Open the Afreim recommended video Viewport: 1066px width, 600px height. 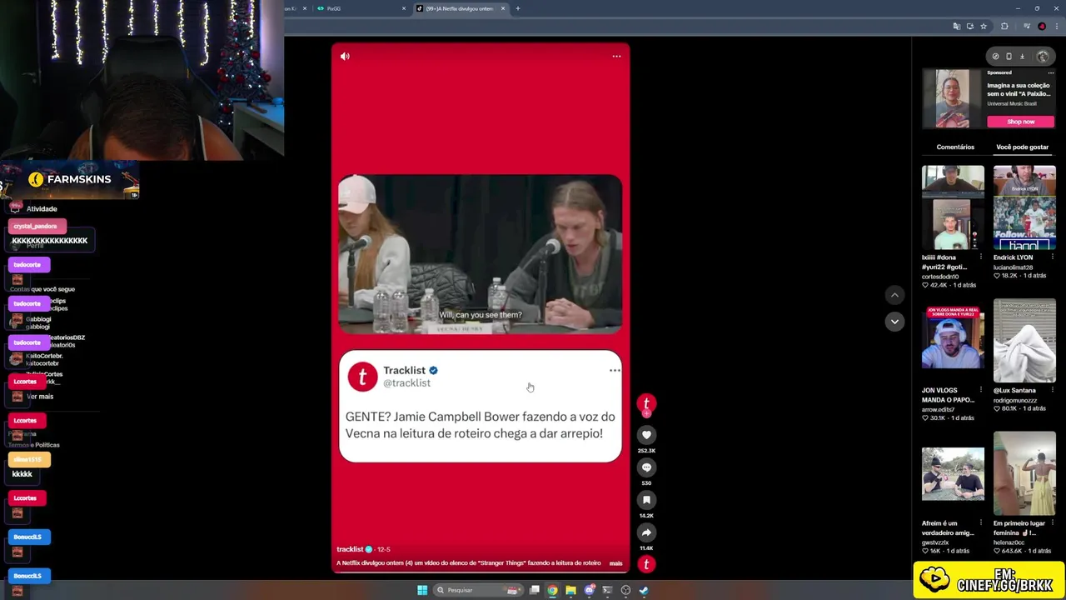click(x=953, y=473)
